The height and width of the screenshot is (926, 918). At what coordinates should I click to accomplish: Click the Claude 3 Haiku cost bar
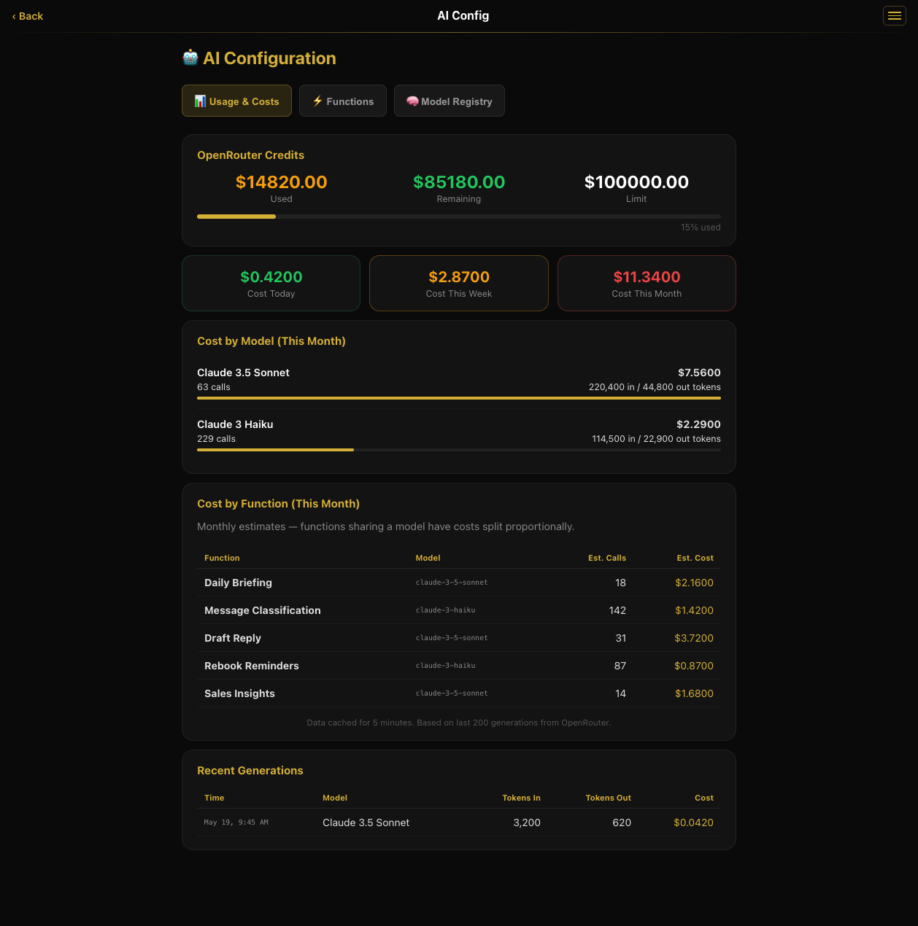tap(459, 450)
